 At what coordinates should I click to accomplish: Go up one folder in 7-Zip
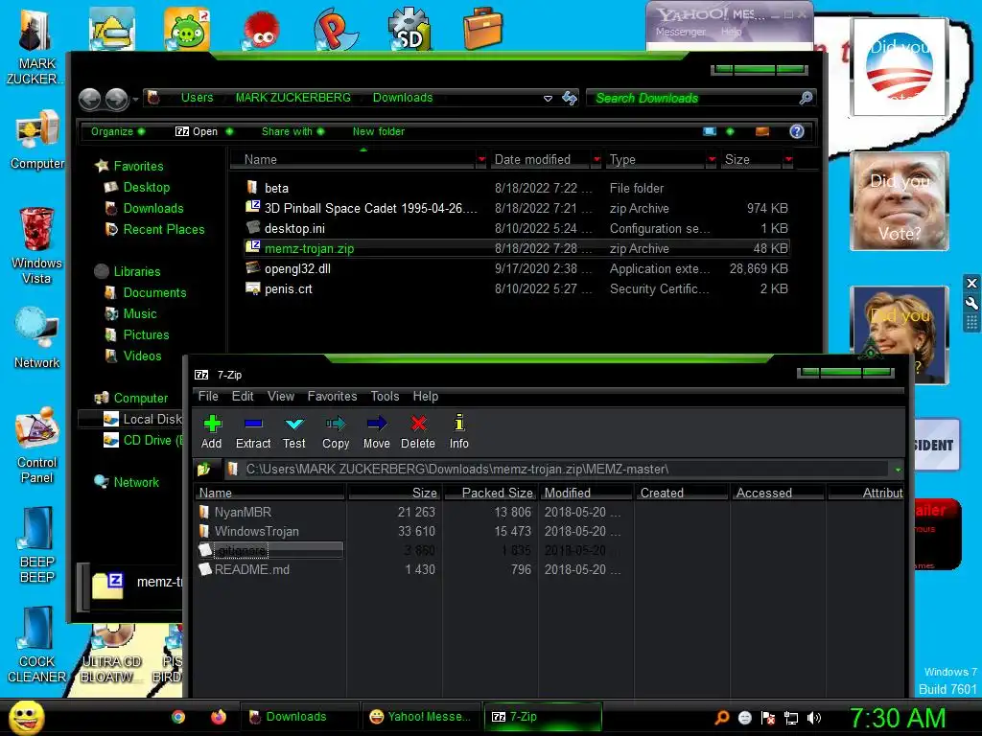coord(204,468)
